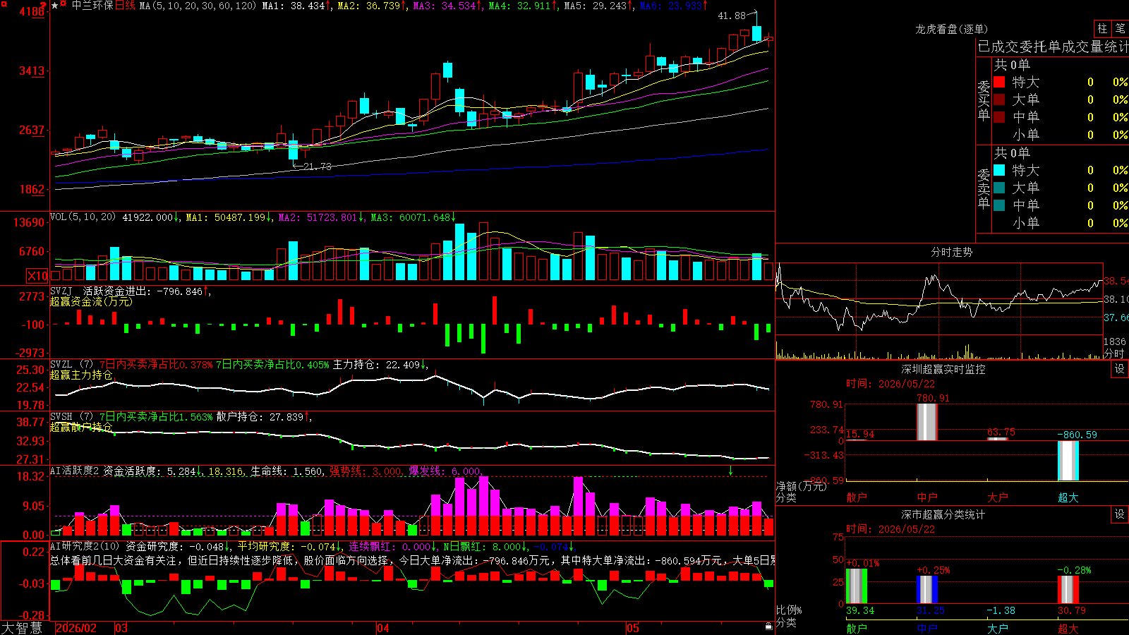Image resolution: width=1129 pixels, height=635 pixels.
Task: Click the AI活跃度2 indicator label
Action: 75,471
